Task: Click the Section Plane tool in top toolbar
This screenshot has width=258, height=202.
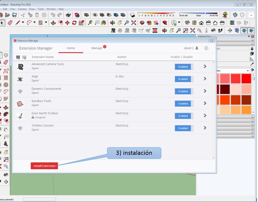Action: [230, 30]
